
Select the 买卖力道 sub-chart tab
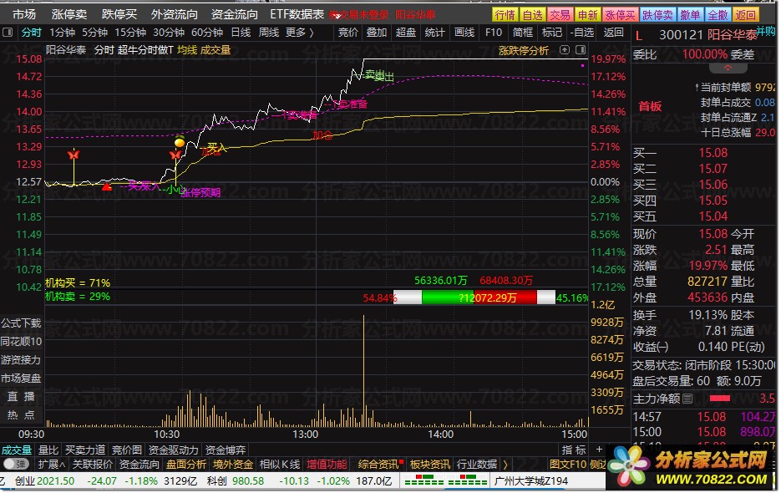[85, 450]
